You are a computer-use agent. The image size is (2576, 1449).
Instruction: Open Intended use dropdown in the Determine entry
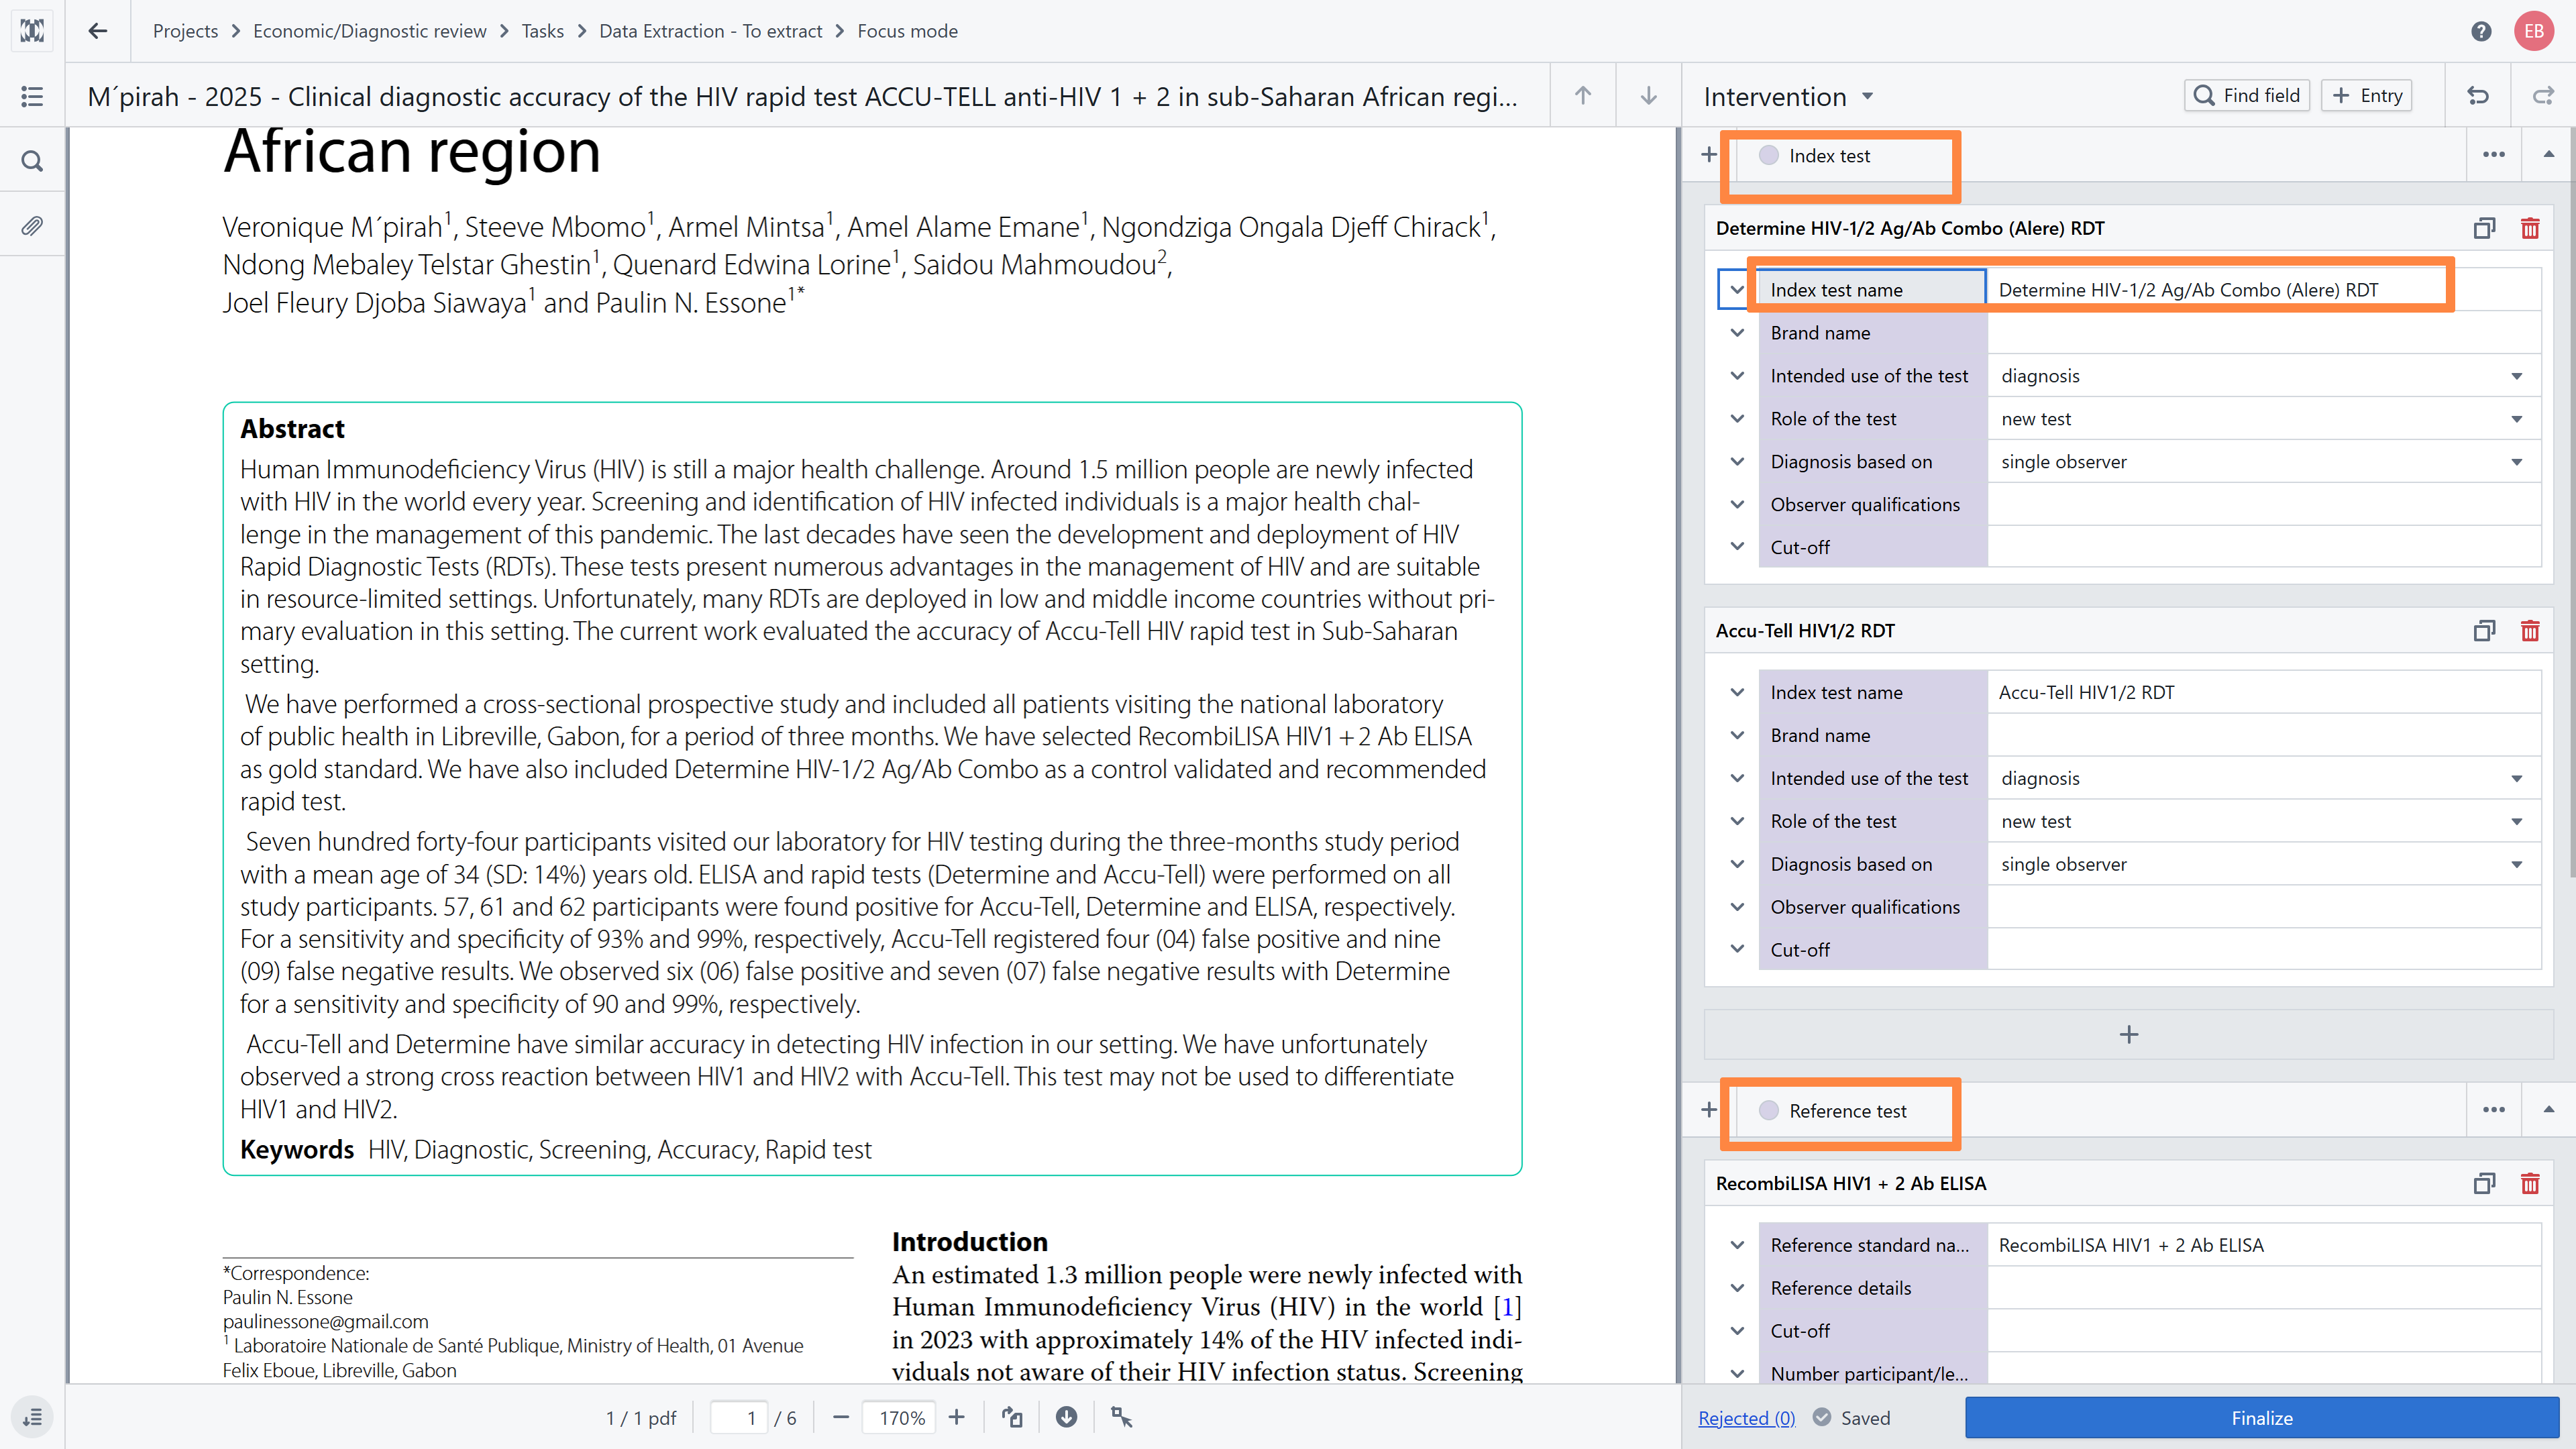point(2264,376)
